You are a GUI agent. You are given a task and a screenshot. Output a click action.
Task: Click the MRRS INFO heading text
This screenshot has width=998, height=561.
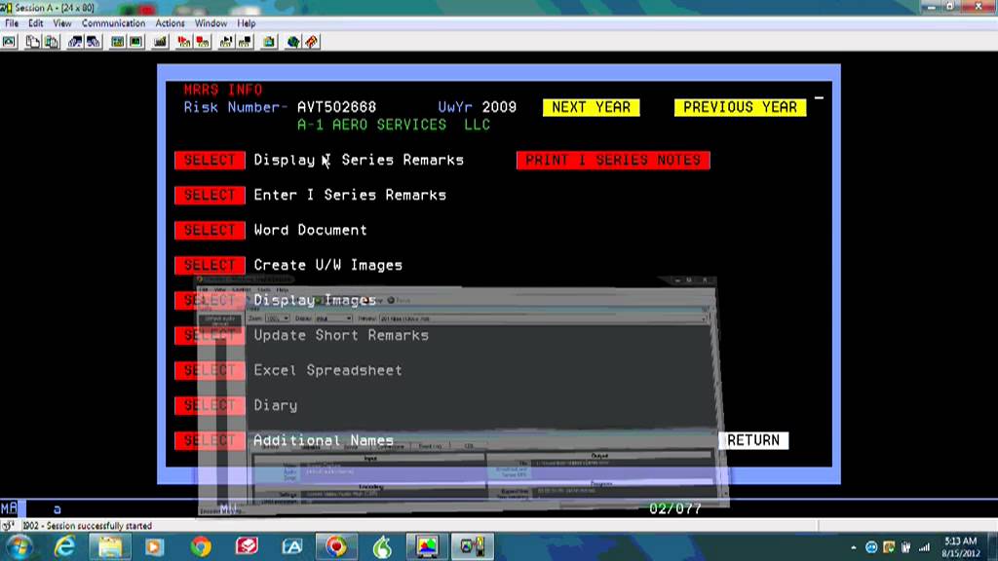point(223,90)
